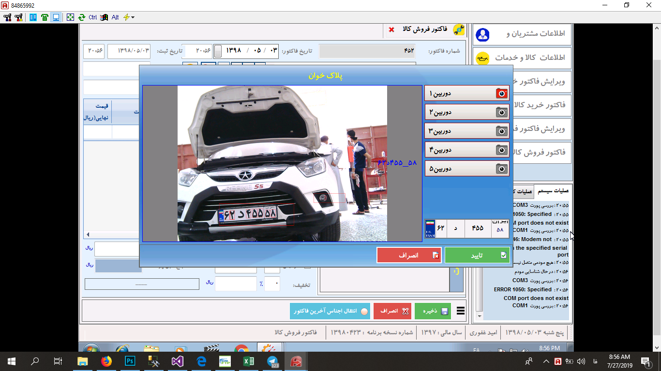Open the file manager icon in remote toolbar

33,17
